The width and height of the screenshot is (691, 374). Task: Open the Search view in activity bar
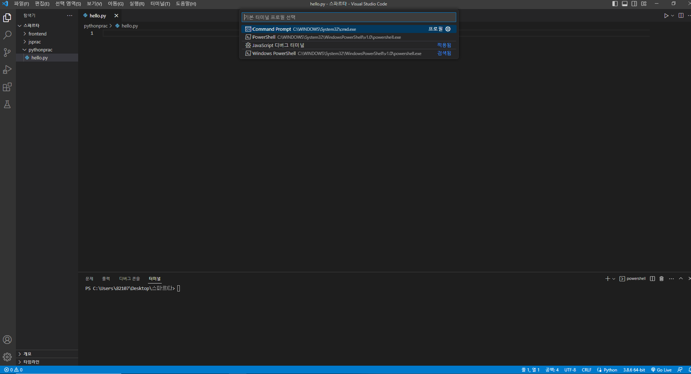(x=7, y=35)
